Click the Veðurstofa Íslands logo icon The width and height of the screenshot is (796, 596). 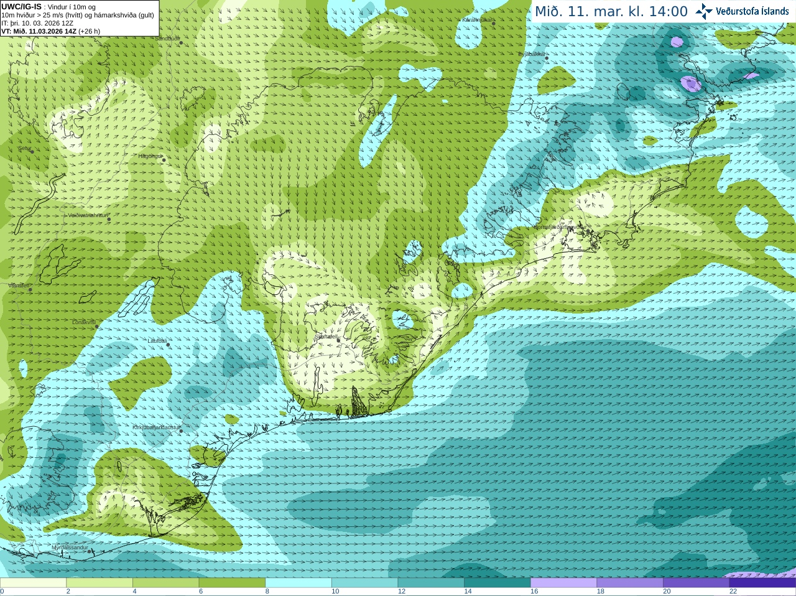pyautogui.click(x=703, y=11)
